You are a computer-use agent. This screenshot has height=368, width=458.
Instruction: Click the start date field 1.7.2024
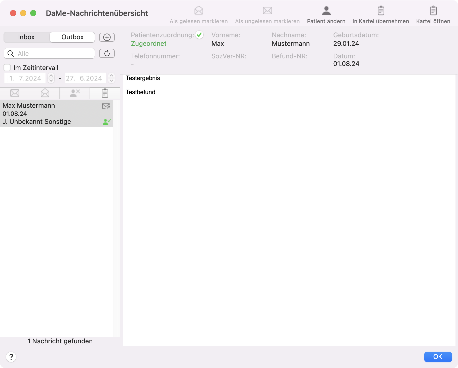[x=25, y=78]
